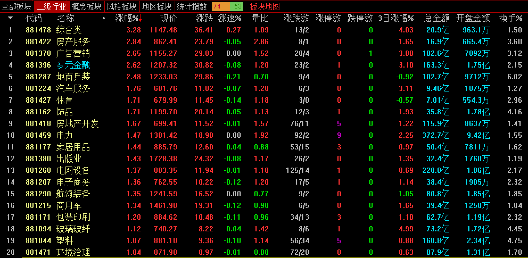Viewport: 528px width, 258px height.
Task: Sort by 总金额 column header
Action: point(437,18)
